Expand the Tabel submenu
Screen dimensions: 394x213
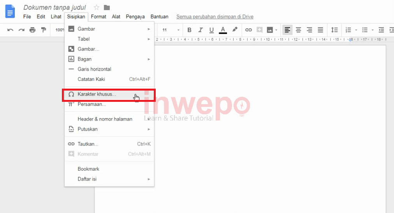pos(109,39)
